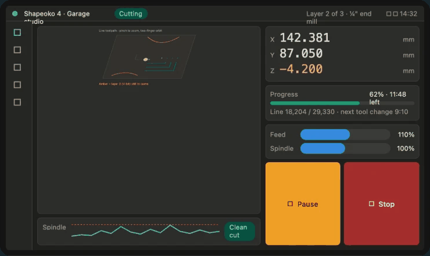
Task: Click the 'Shapeoko 4 · Garage' title
Action: pyautogui.click(x=57, y=14)
